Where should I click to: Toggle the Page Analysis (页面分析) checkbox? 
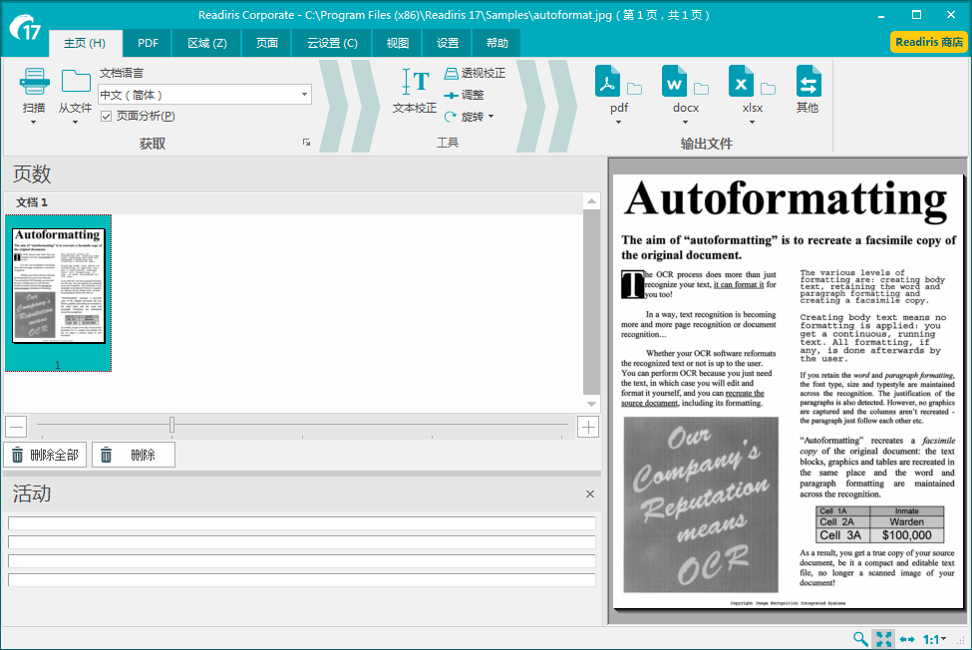coord(107,117)
